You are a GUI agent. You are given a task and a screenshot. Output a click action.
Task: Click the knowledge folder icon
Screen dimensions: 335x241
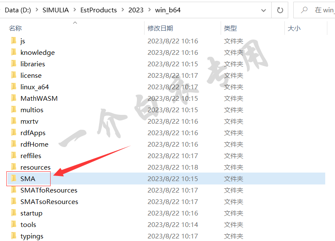14,52
